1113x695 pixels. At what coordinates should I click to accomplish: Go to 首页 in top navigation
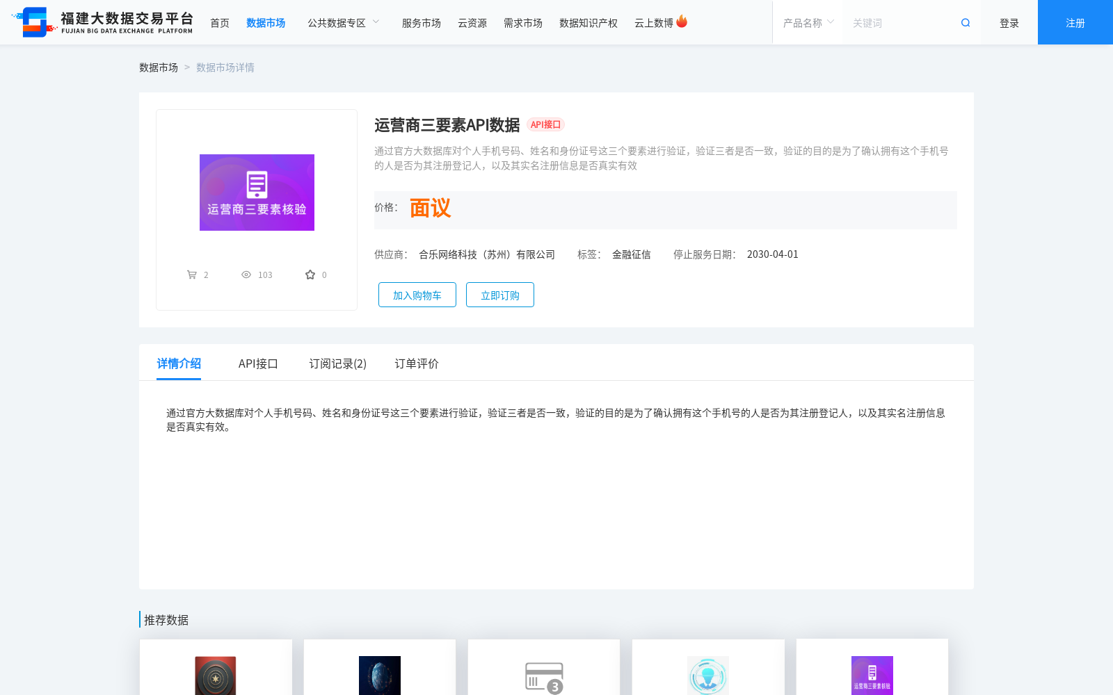coord(220,23)
